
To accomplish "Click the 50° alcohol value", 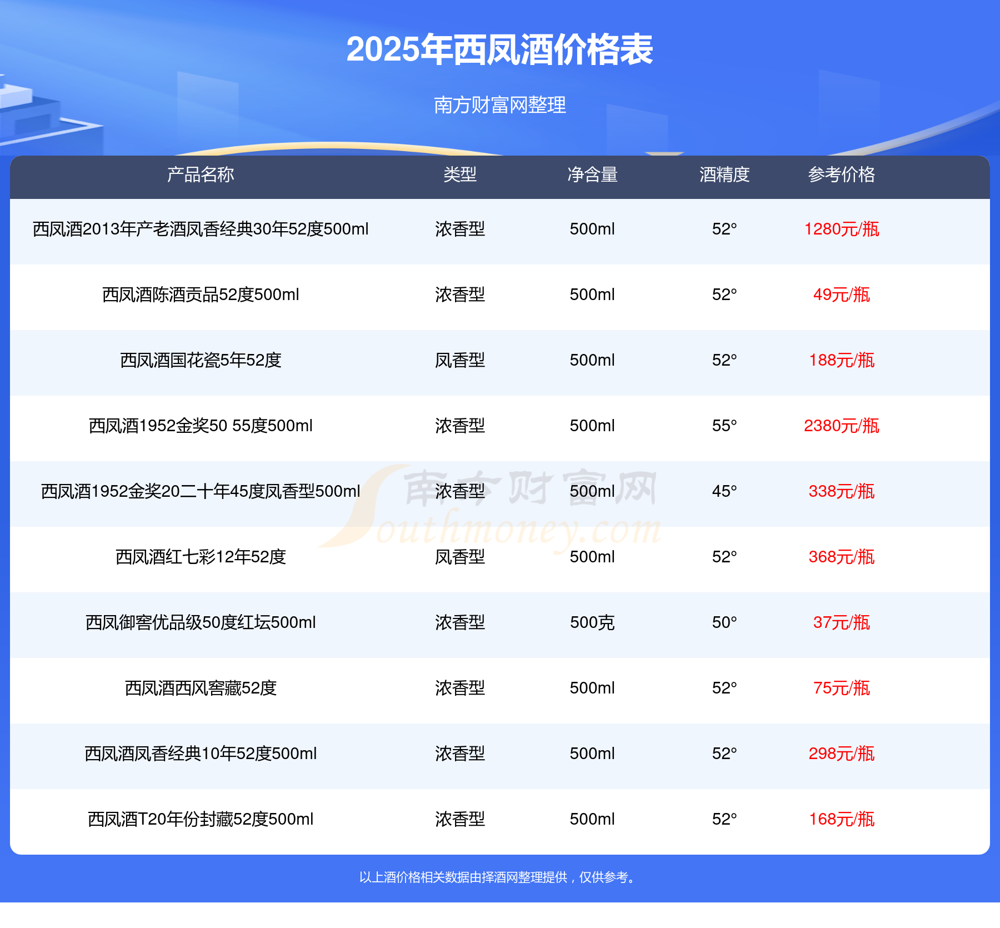I will click(724, 622).
